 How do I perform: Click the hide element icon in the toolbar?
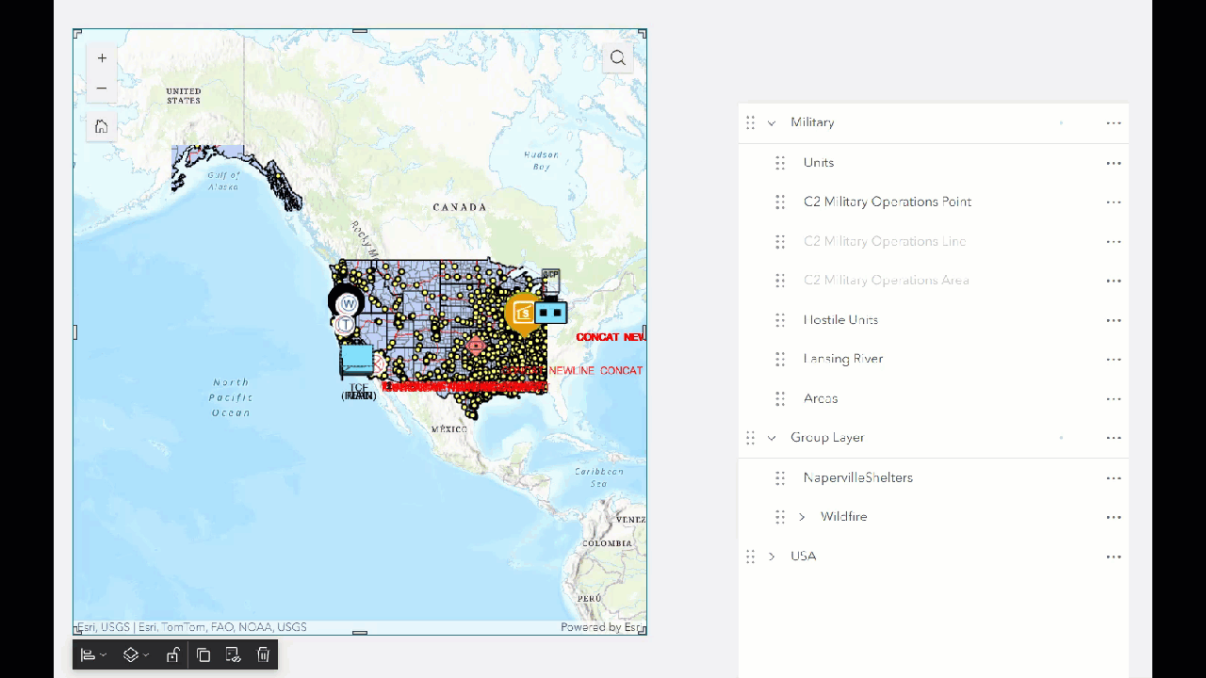point(233,654)
